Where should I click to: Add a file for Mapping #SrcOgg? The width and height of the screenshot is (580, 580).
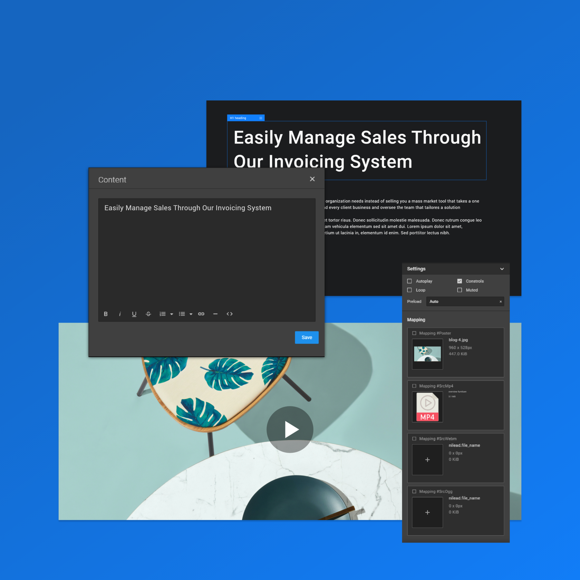427,513
